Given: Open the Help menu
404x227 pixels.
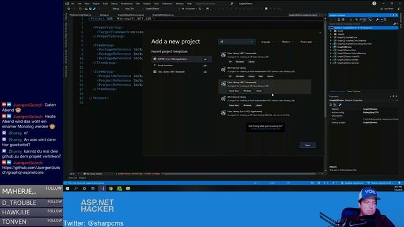Looking at the screenshot, I should pyautogui.click(x=189, y=4).
